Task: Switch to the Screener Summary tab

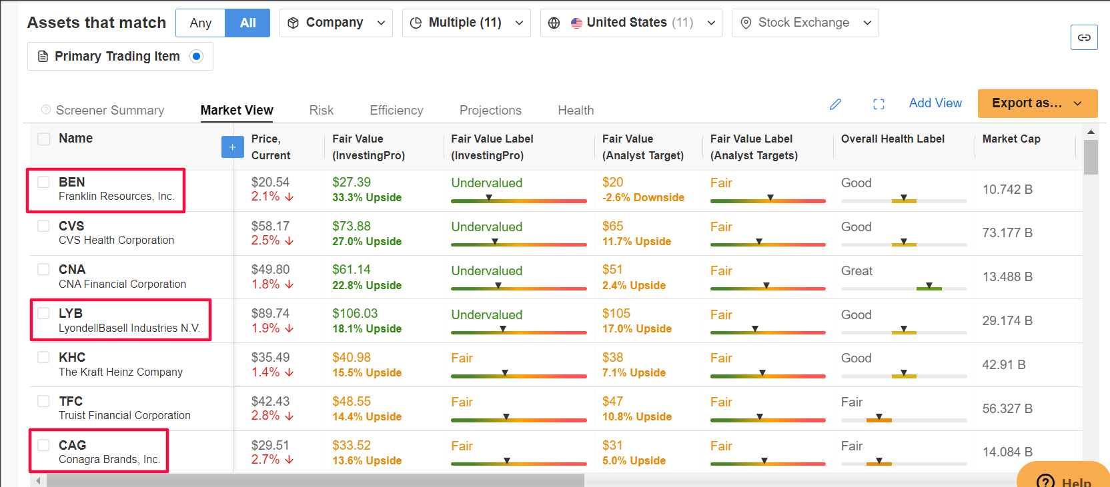Action: click(x=103, y=110)
